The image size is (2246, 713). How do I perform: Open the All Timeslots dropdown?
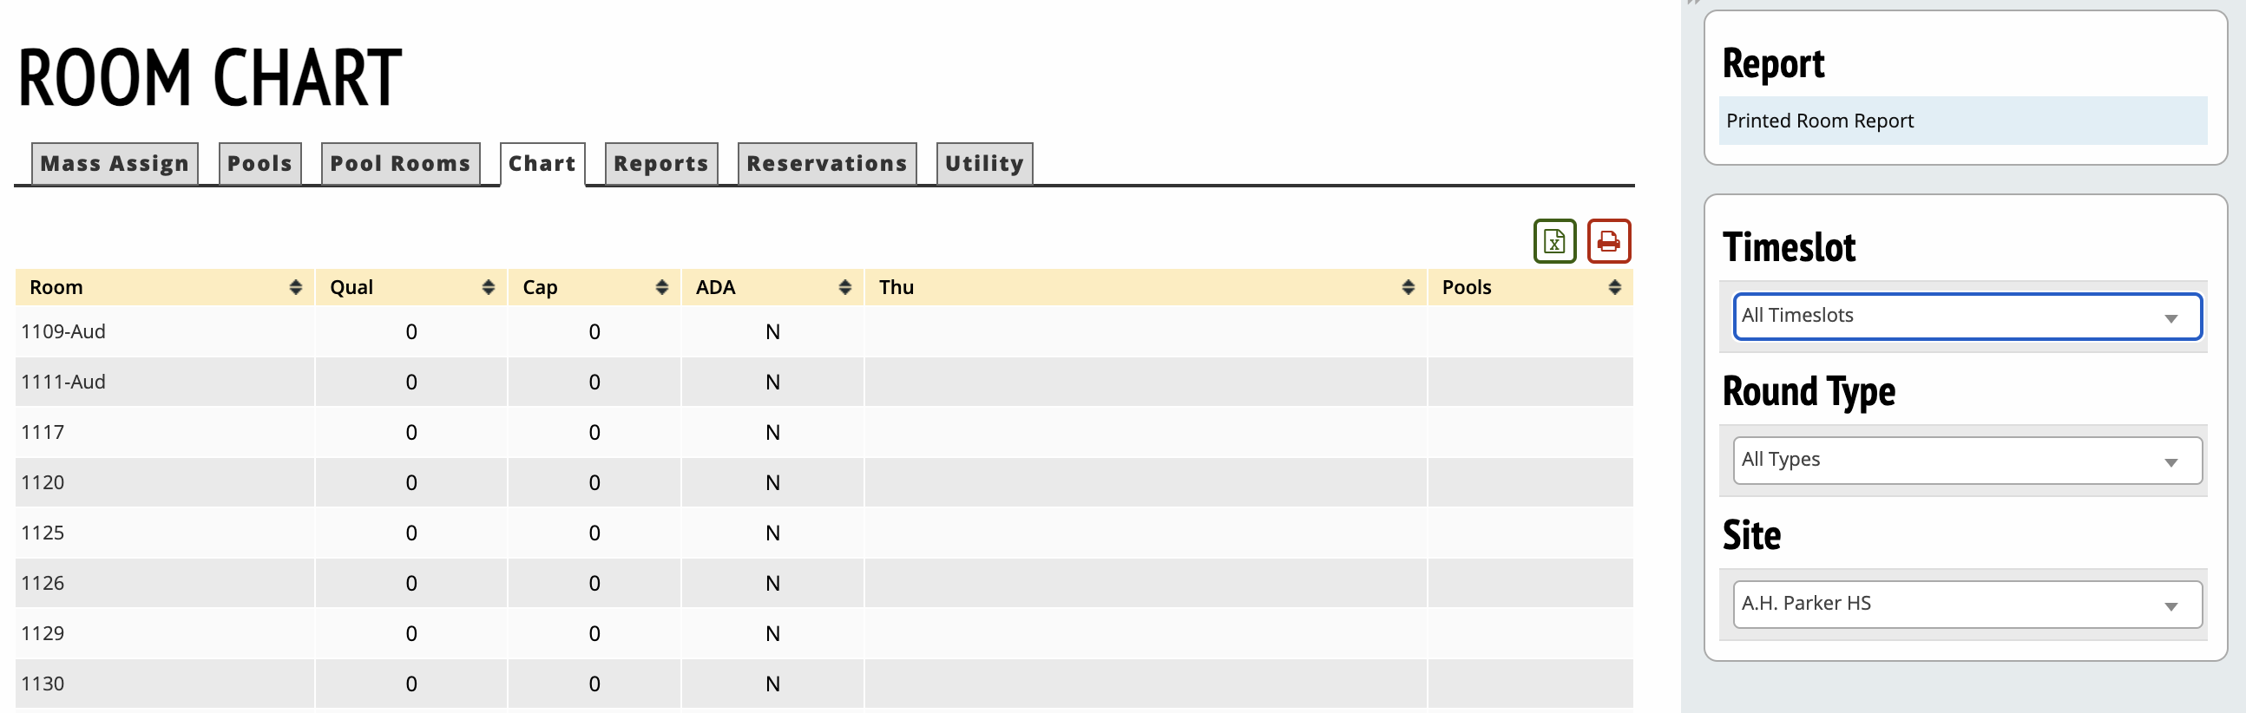[1967, 317]
